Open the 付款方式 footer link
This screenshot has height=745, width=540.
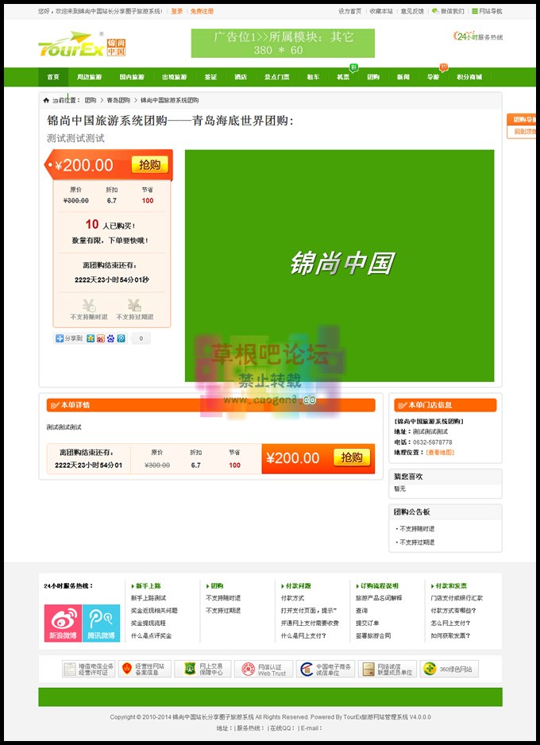[x=292, y=598]
